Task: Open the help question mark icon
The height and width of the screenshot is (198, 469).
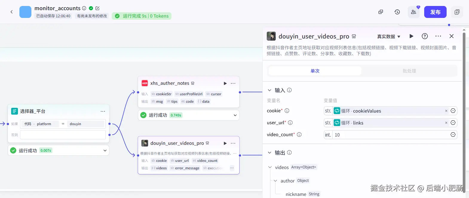Action: coord(424,36)
